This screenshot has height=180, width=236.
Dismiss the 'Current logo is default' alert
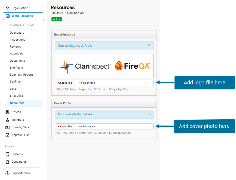click(x=149, y=45)
